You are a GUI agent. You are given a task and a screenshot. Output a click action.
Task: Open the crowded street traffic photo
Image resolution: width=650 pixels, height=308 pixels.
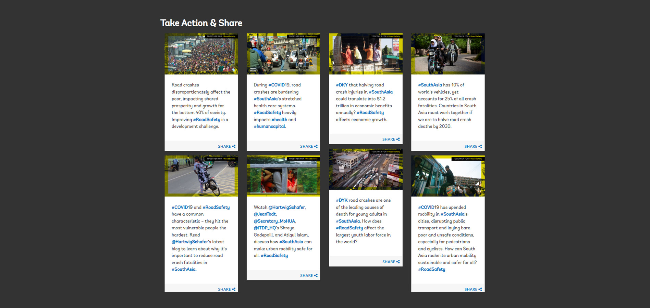click(x=201, y=54)
